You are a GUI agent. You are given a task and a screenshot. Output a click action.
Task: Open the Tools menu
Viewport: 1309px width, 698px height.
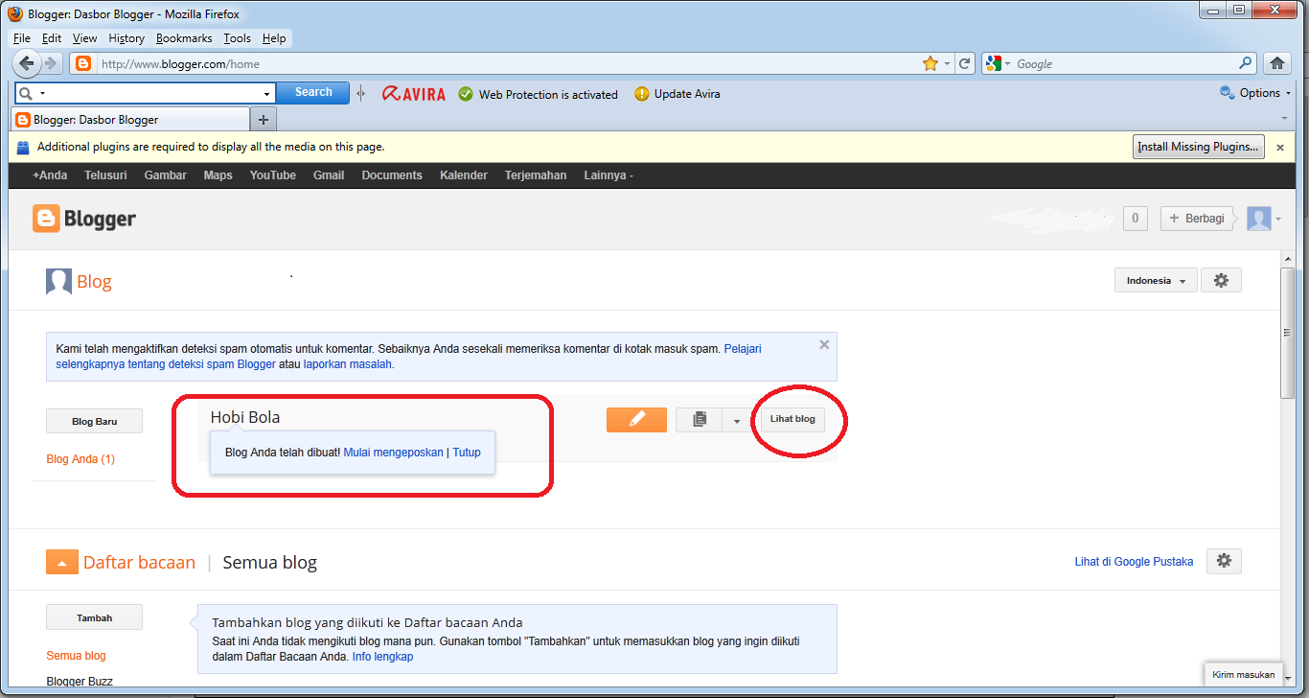pyautogui.click(x=237, y=38)
